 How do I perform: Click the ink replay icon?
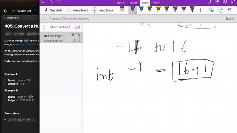[230, 10]
